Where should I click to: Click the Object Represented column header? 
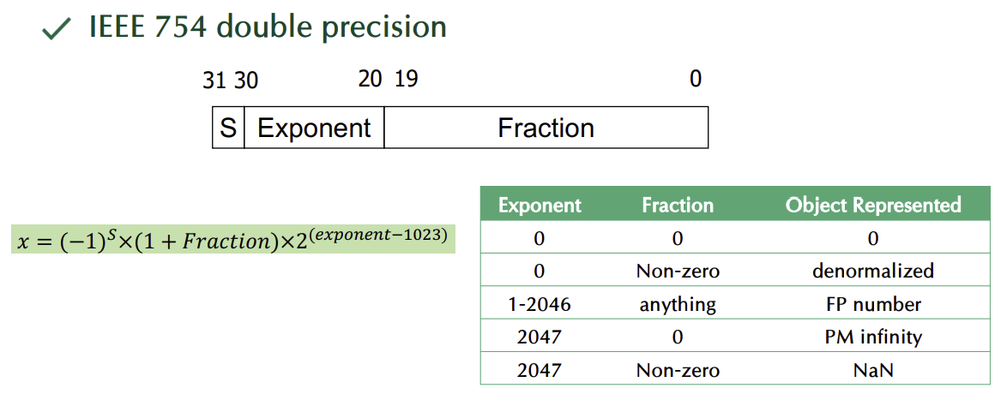click(873, 206)
